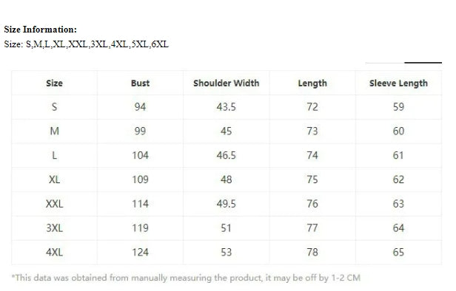
Task: Click the Size column header
Action: coord(54,83)
